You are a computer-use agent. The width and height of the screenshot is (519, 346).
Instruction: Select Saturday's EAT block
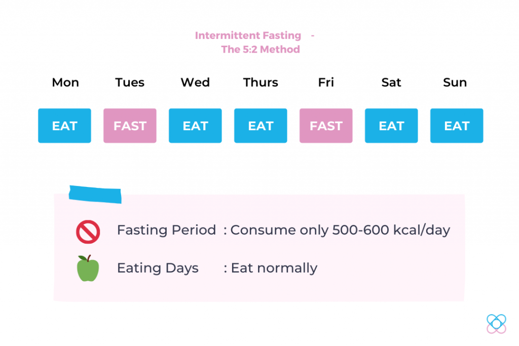(x=391, y=126)
